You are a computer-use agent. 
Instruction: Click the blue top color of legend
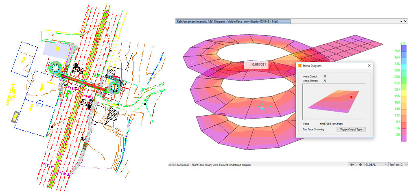coord(404,47)
